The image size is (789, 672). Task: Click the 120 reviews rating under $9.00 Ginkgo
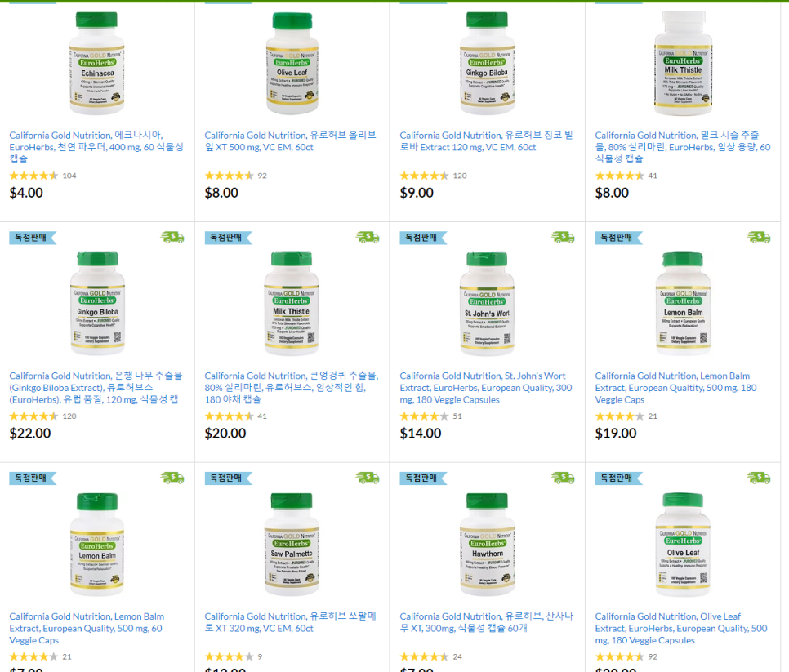pos(433,176)
